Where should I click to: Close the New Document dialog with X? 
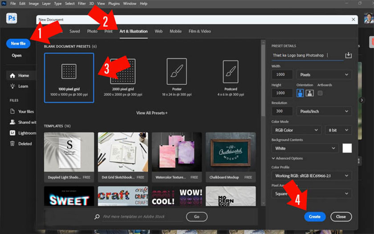(354, 20)
